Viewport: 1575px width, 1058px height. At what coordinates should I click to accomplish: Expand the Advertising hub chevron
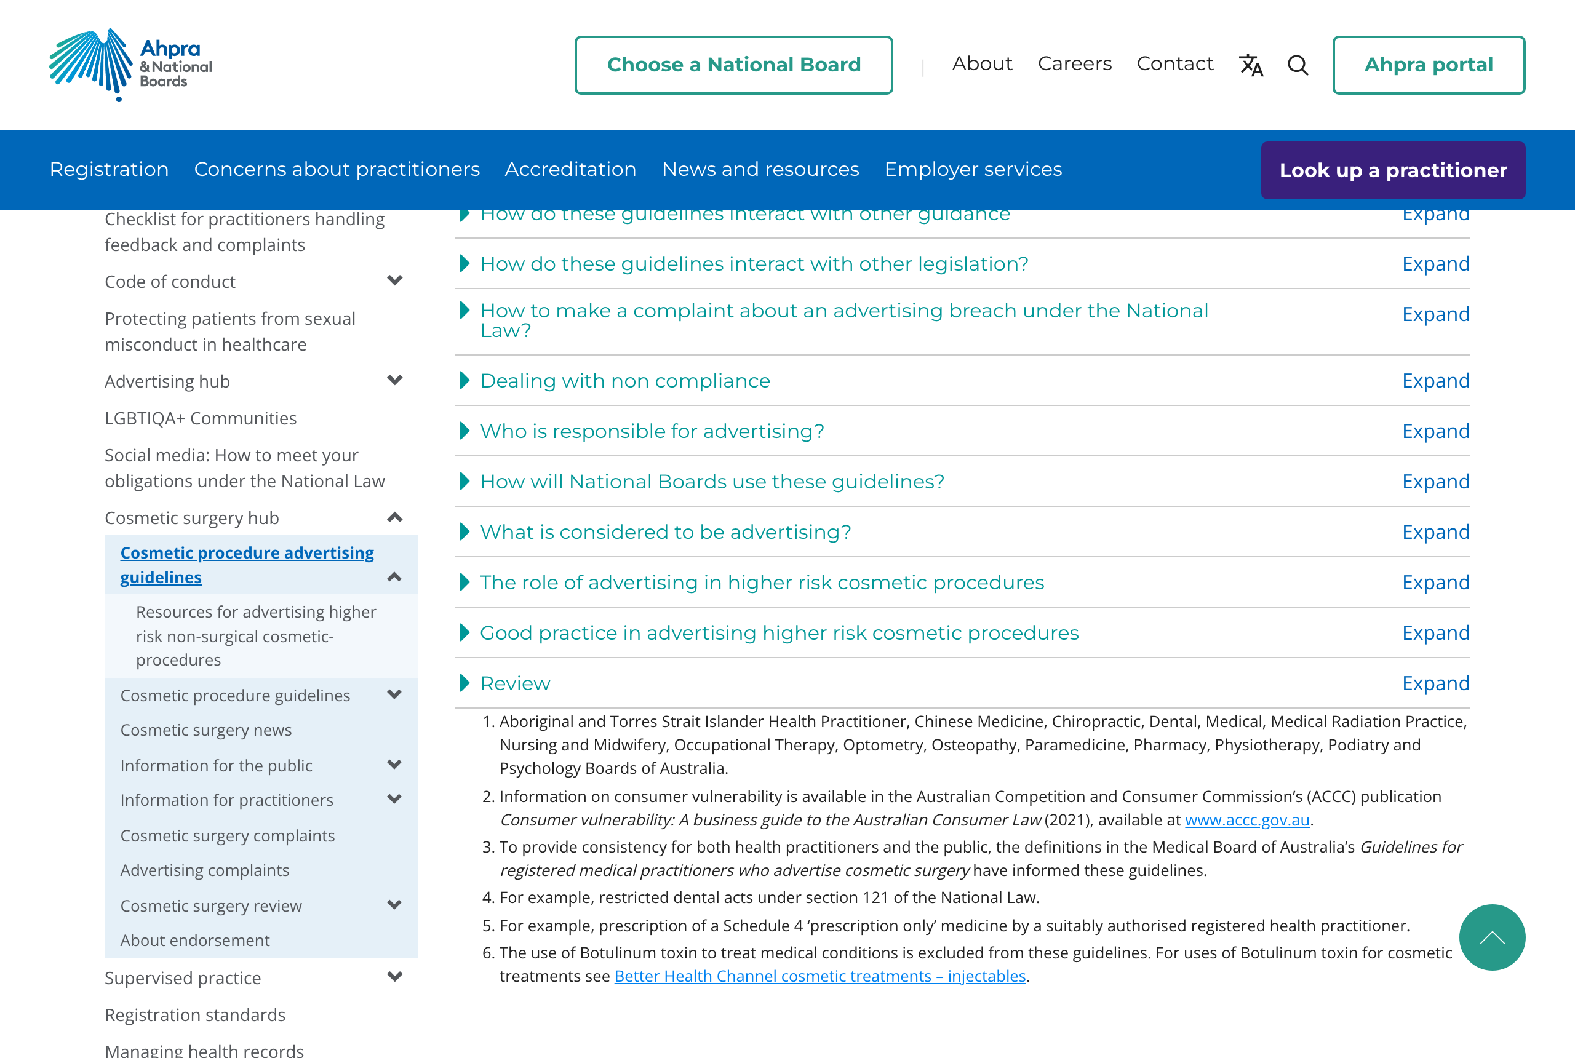click(395, 381)
